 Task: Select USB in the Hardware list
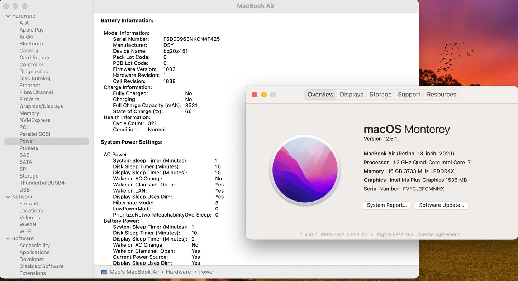coord(25,189)
